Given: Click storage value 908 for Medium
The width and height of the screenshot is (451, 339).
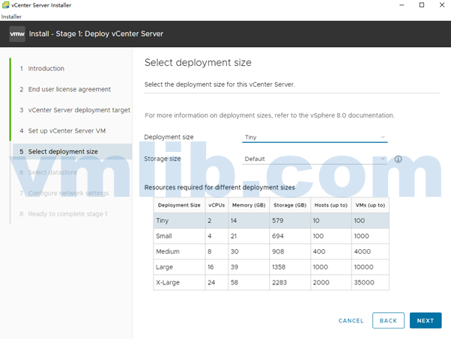Looking at the screenshot, I should pyautogui.click(x=278, y=251).
